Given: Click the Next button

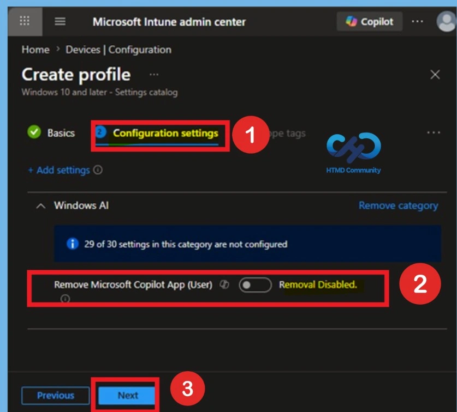Looking at the screenshot, I should click(127, 396).
